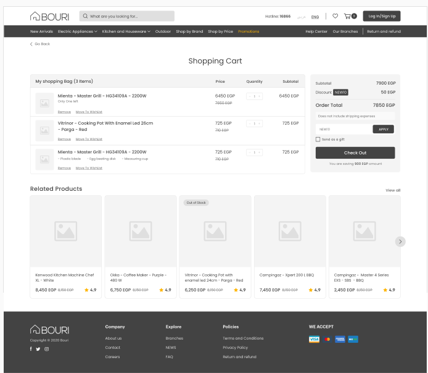The image size is (428, 373).
Task: Open Careers in the footer
Action: tap(112, 357)
